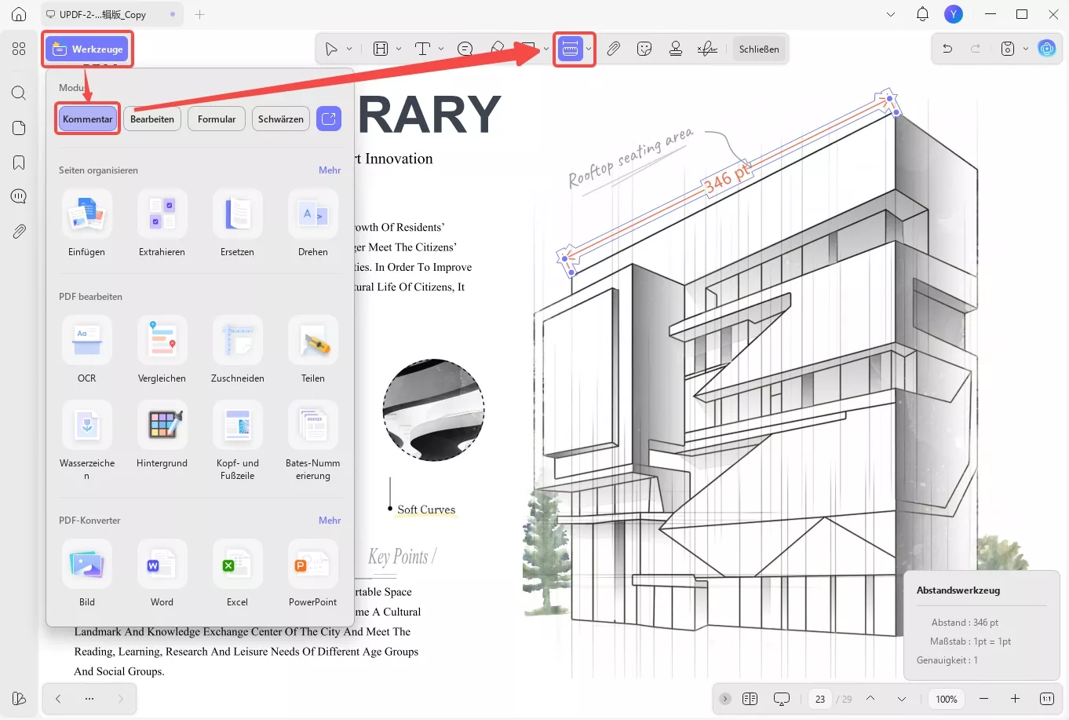Click Mehr link beside Seiten organisieren

tap(330, 170)
